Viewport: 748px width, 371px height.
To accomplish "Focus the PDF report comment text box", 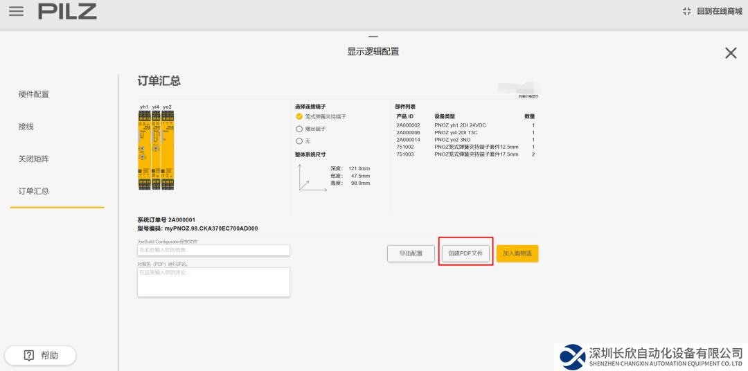I will [x=213, y=282].
